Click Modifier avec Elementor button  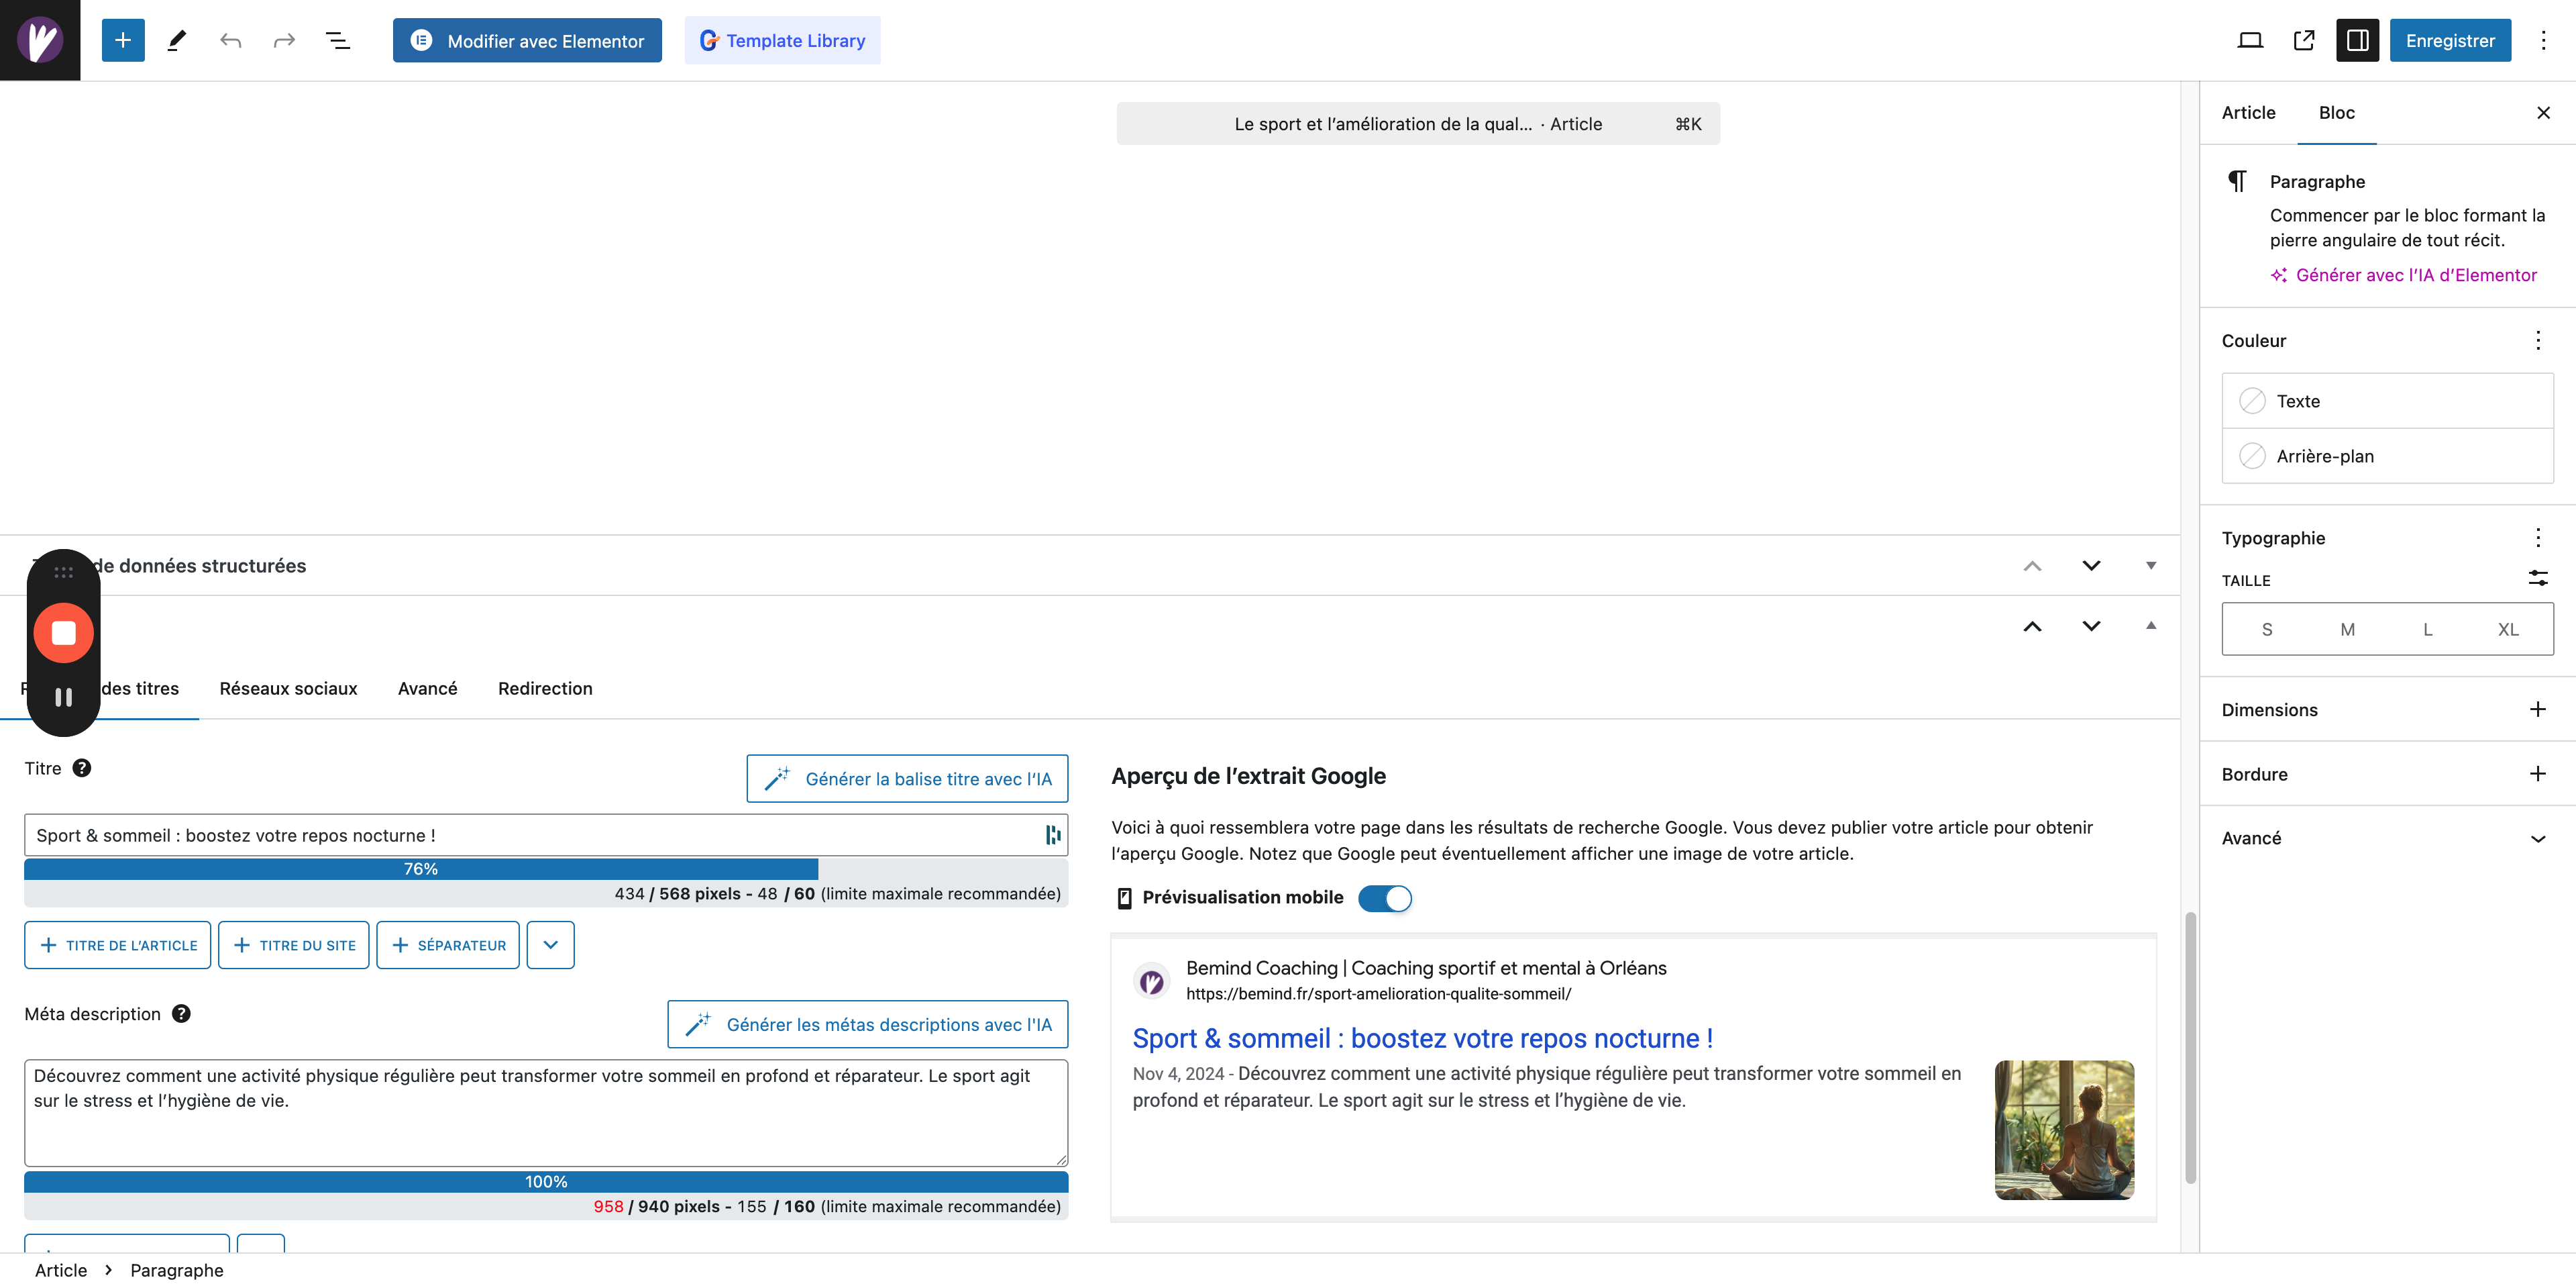click(527, 40)
